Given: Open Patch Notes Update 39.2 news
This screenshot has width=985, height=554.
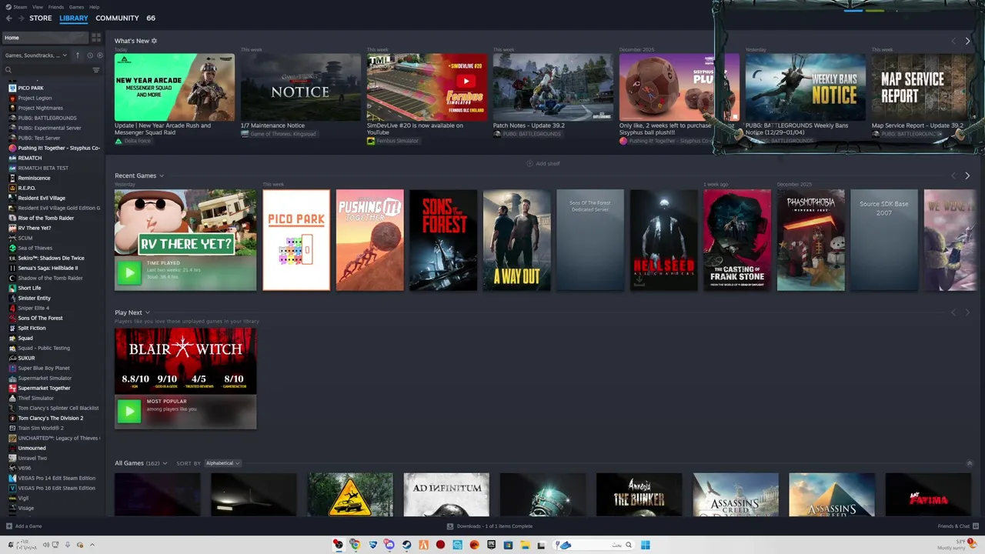Looking at the screenshot, I should (x=553, y=87).
